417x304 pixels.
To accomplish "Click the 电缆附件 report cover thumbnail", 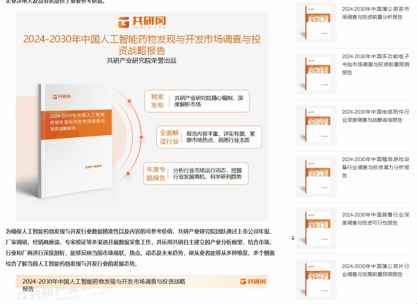I will tap(316, 125).
